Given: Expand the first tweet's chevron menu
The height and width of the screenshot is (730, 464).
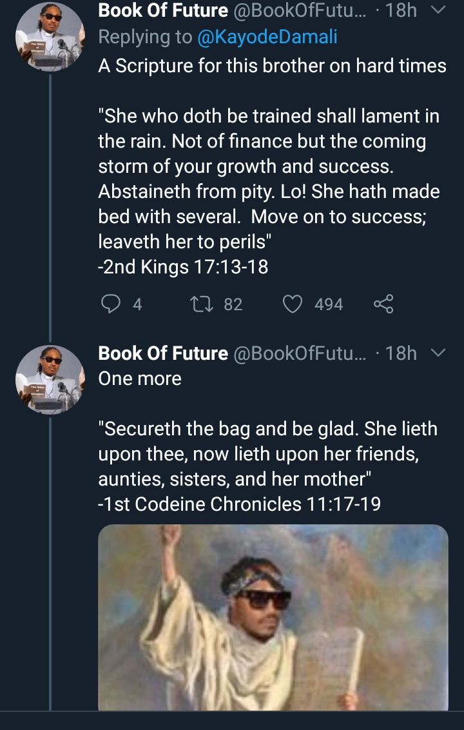Looking at the screenshot, I should pyautogui.click(x=438, y=10).
